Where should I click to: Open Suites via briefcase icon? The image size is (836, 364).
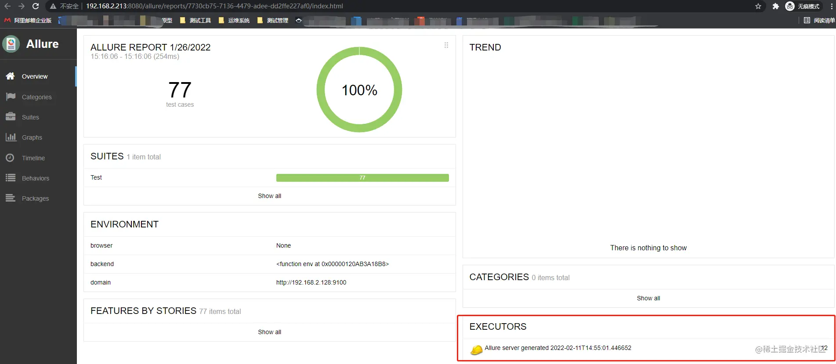click(11, 117)
